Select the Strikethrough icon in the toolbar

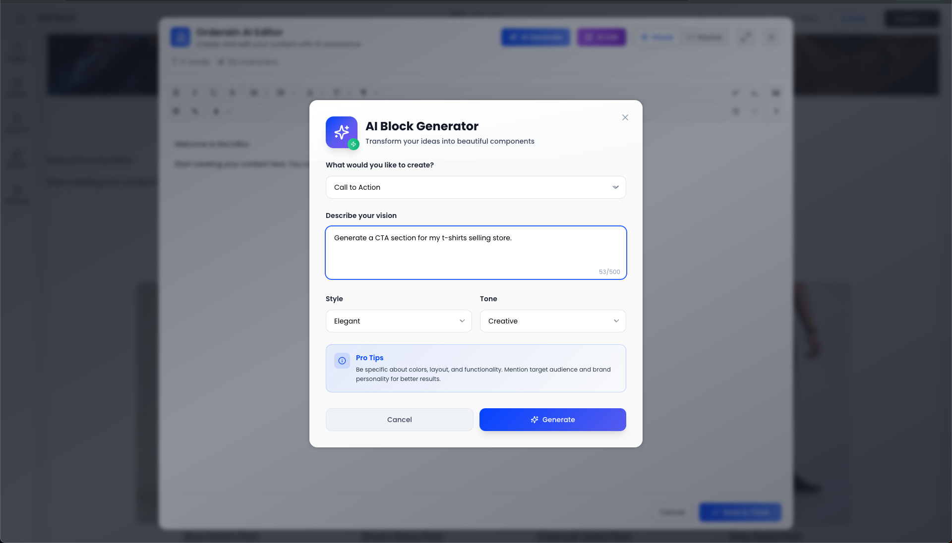point(233,93)
